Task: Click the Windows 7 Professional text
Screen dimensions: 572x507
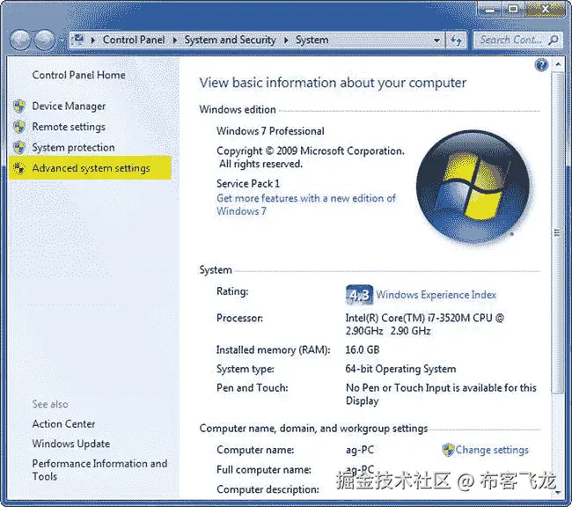Action: pyautogui.click(x=270, y=131)
